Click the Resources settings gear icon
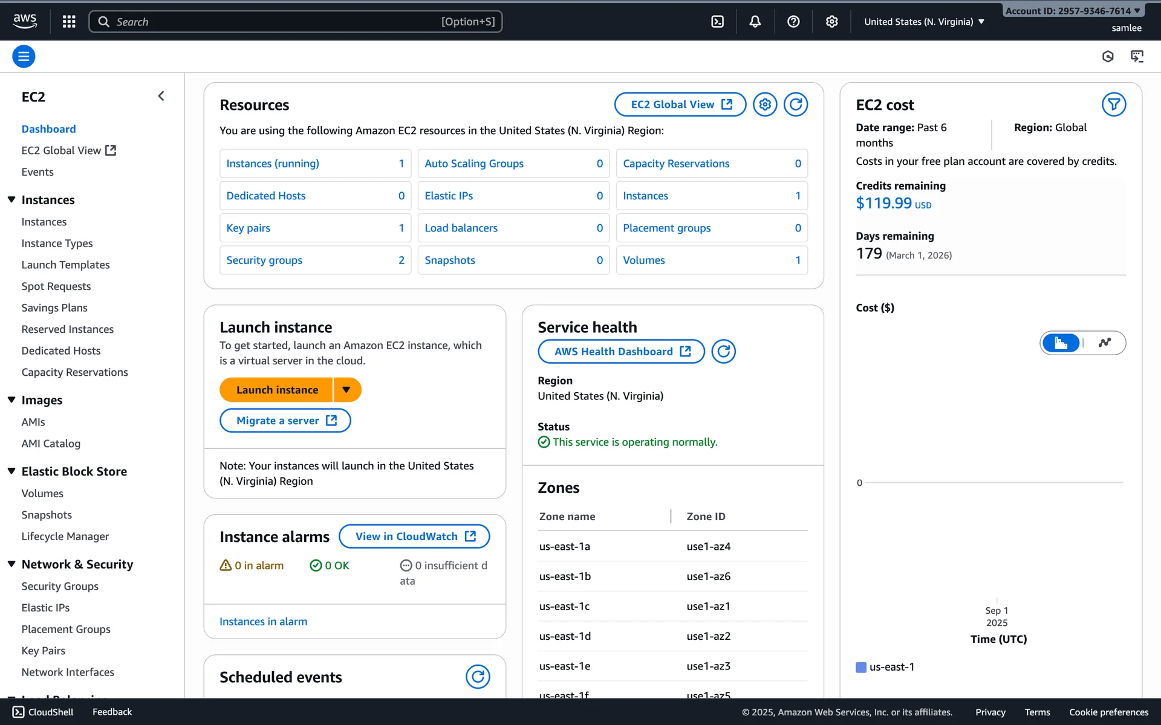The width and height of the screenshot is (1161, 725). 765,105
